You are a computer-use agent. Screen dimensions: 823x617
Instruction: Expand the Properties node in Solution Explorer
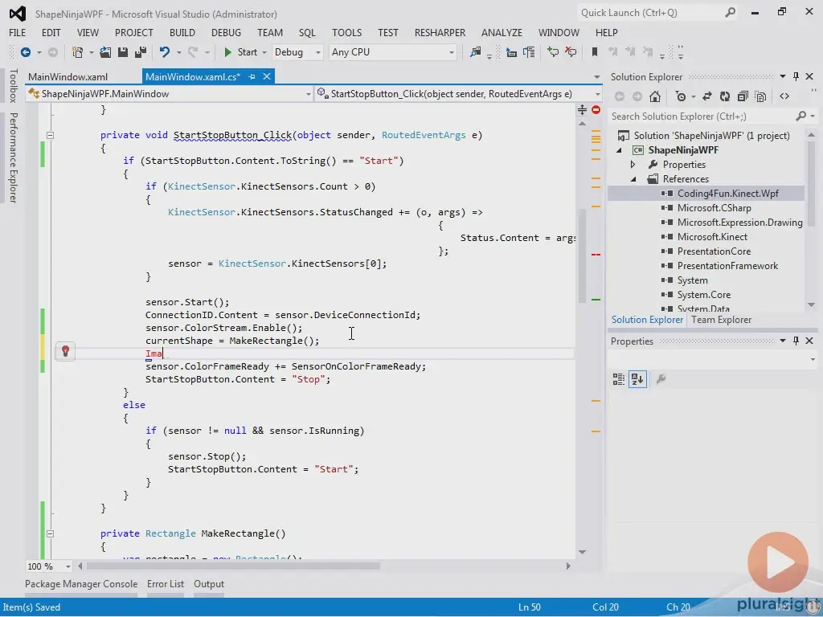click(x=633, y=165)
